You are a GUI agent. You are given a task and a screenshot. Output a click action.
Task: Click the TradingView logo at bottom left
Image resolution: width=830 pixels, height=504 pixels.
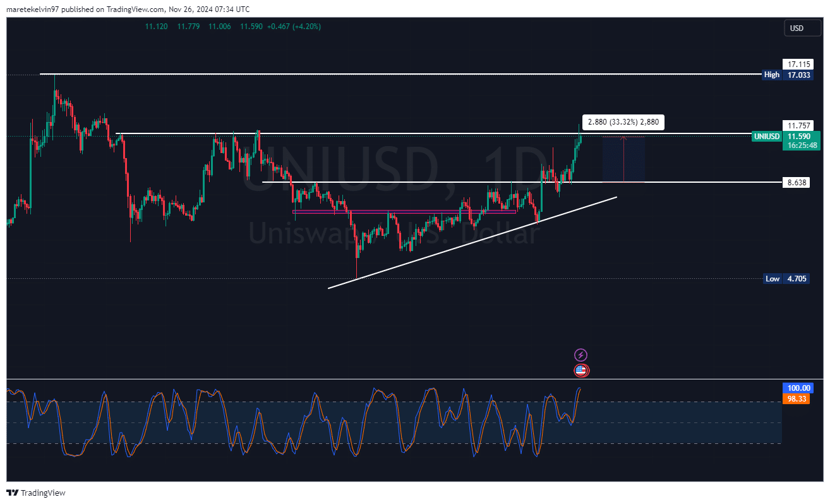tap(36, 493)
